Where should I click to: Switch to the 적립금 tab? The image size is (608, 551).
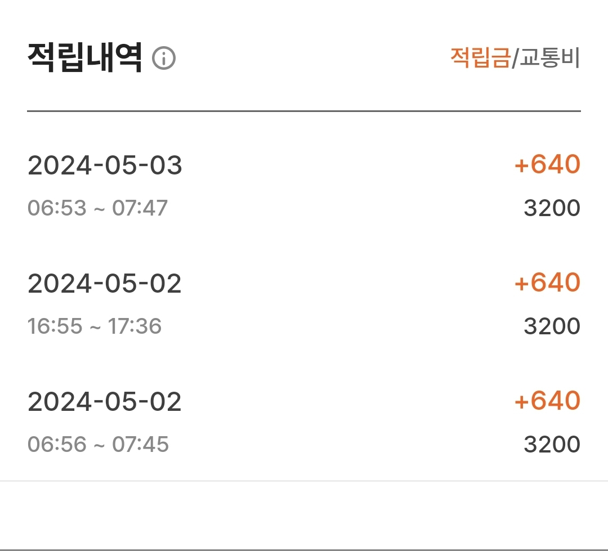(480, 58)
